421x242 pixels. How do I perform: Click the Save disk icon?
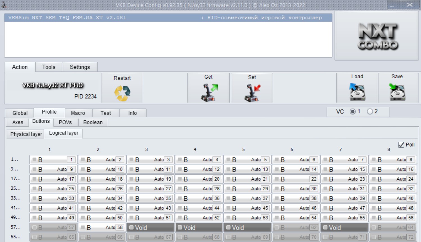[397, 92]
